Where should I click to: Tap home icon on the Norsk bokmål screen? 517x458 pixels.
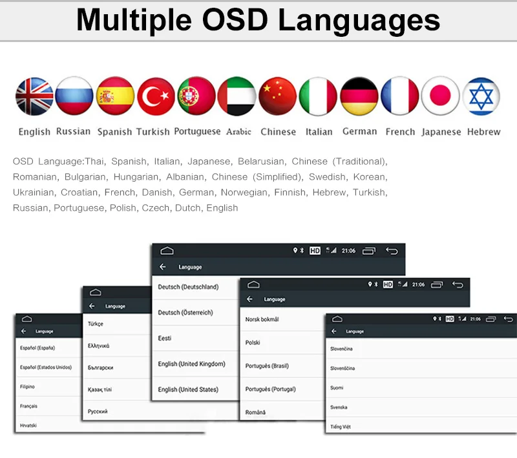pos(253,285)
